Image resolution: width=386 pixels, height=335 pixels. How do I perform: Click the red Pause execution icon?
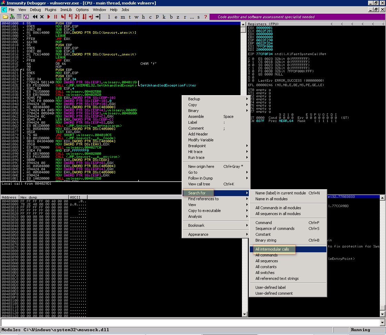coord(55,17)
